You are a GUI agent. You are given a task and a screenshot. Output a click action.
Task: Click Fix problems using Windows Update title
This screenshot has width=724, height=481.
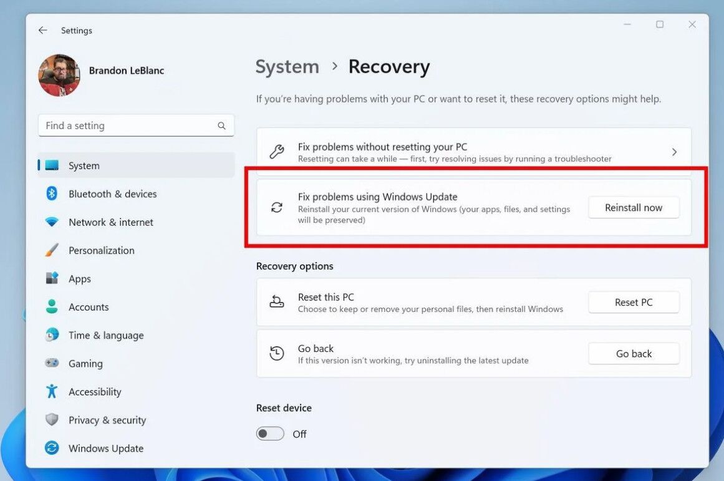[x=378, y=197]
